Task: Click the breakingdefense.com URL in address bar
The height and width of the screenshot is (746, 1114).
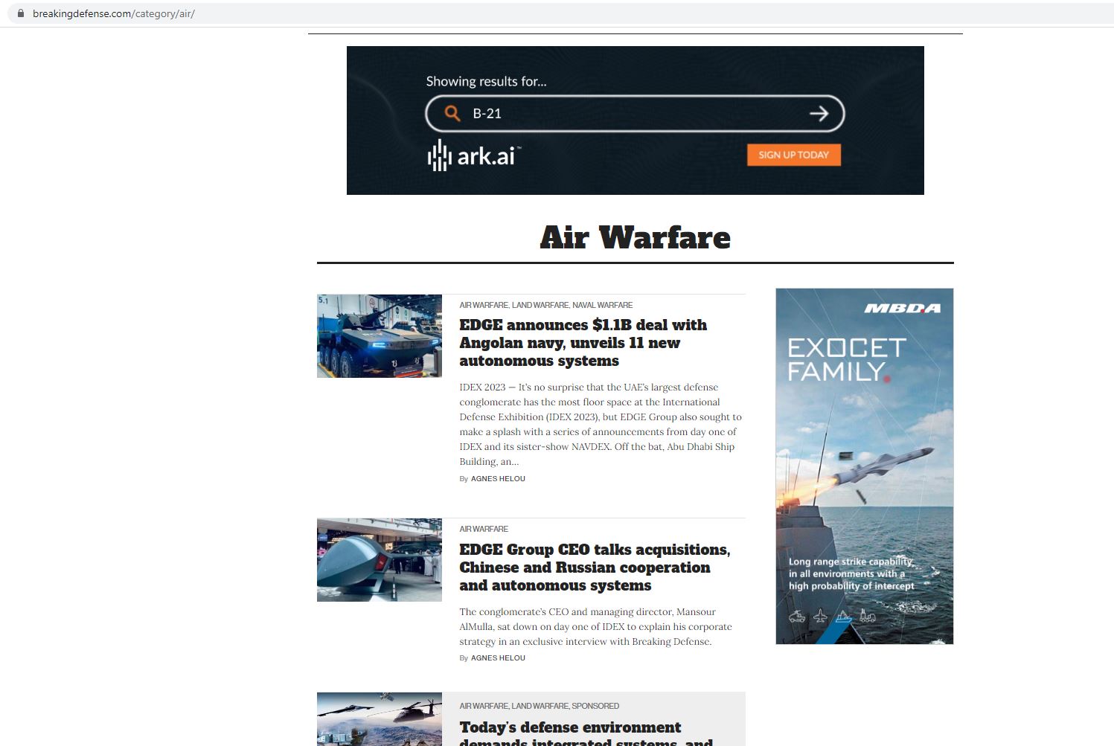Action: (x=113, y=13)
